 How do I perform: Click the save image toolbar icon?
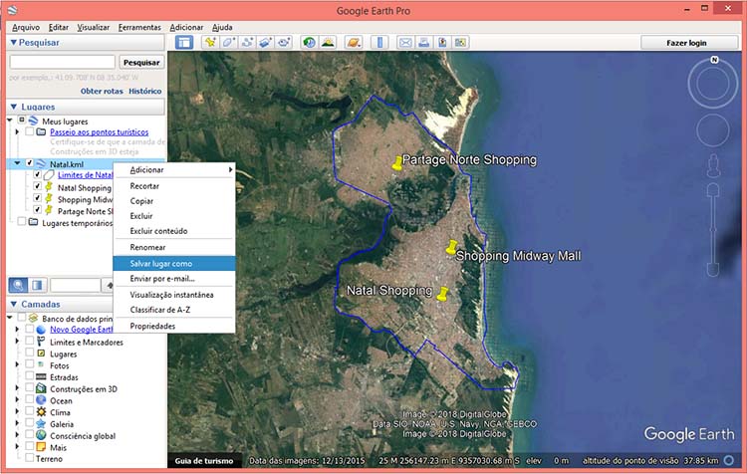click(x=442, y=43)
